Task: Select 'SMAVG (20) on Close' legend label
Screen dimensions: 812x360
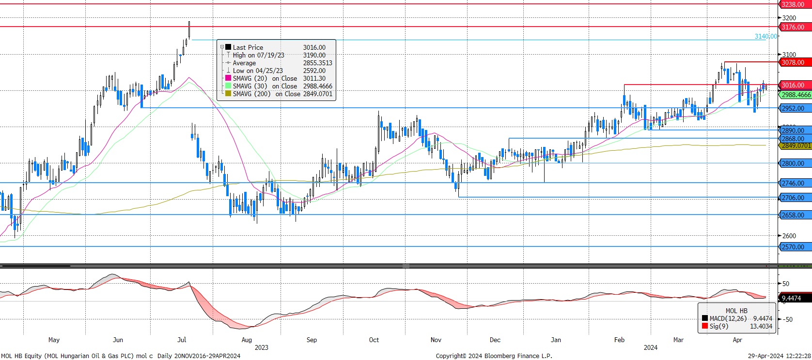Action: (x=265, y=78)
